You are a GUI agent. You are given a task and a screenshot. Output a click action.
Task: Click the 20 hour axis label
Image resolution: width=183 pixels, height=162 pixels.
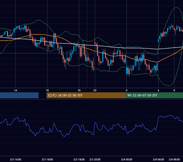[95, 90]
